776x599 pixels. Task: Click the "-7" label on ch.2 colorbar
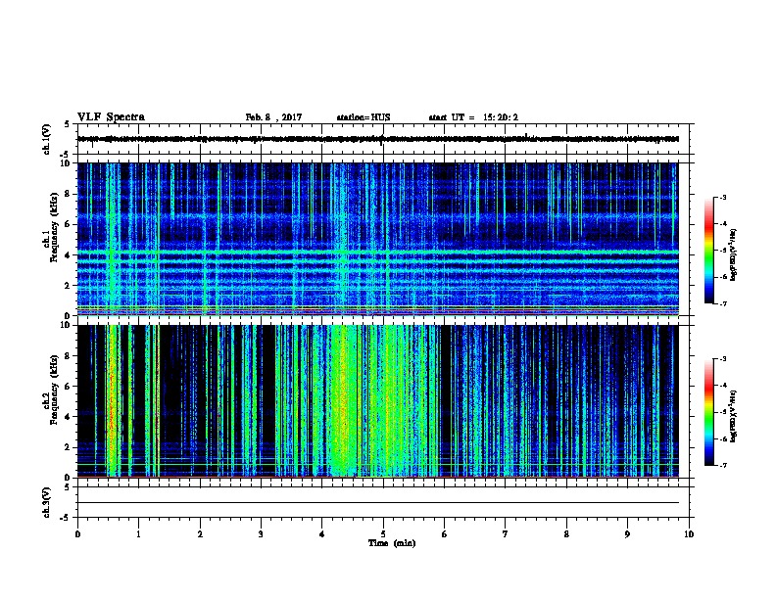point(723,466)
